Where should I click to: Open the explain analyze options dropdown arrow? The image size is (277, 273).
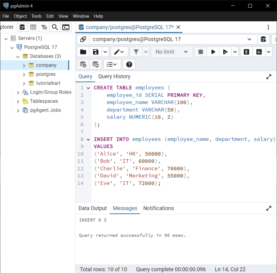pyautogui.click(x=268, y=52)
